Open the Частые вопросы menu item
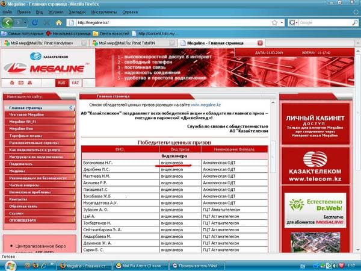361x271 pixels. coord(40,185)
